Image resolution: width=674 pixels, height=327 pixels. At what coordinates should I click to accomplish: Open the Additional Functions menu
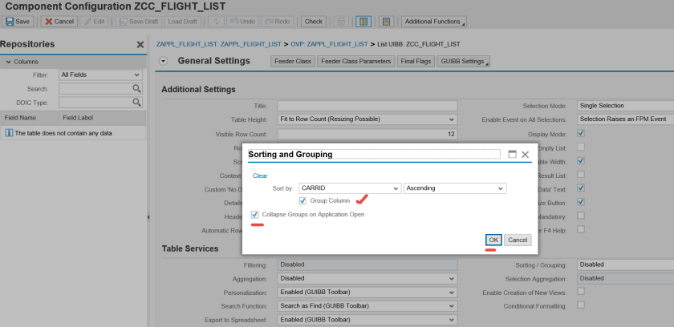[x=434, y=22]
